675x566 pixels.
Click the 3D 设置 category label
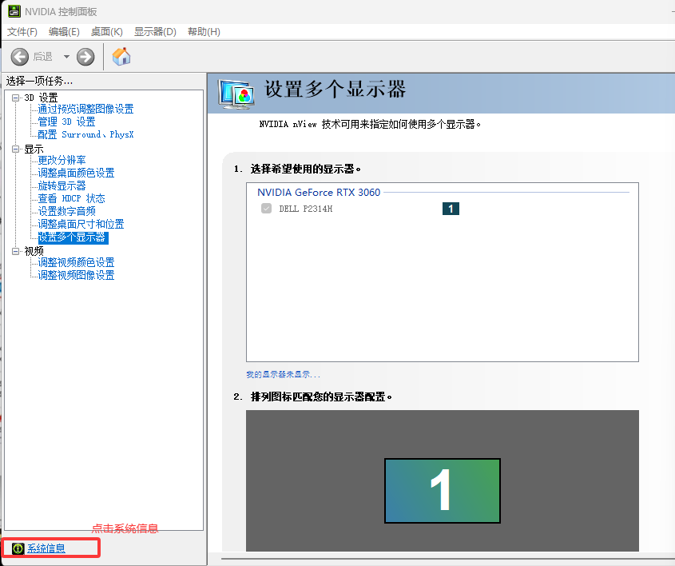(x=41, y=98)
